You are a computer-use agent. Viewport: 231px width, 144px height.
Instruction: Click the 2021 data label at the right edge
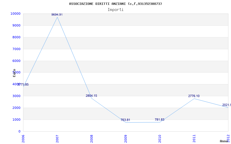pyautogui.click(x=227, y=105)
